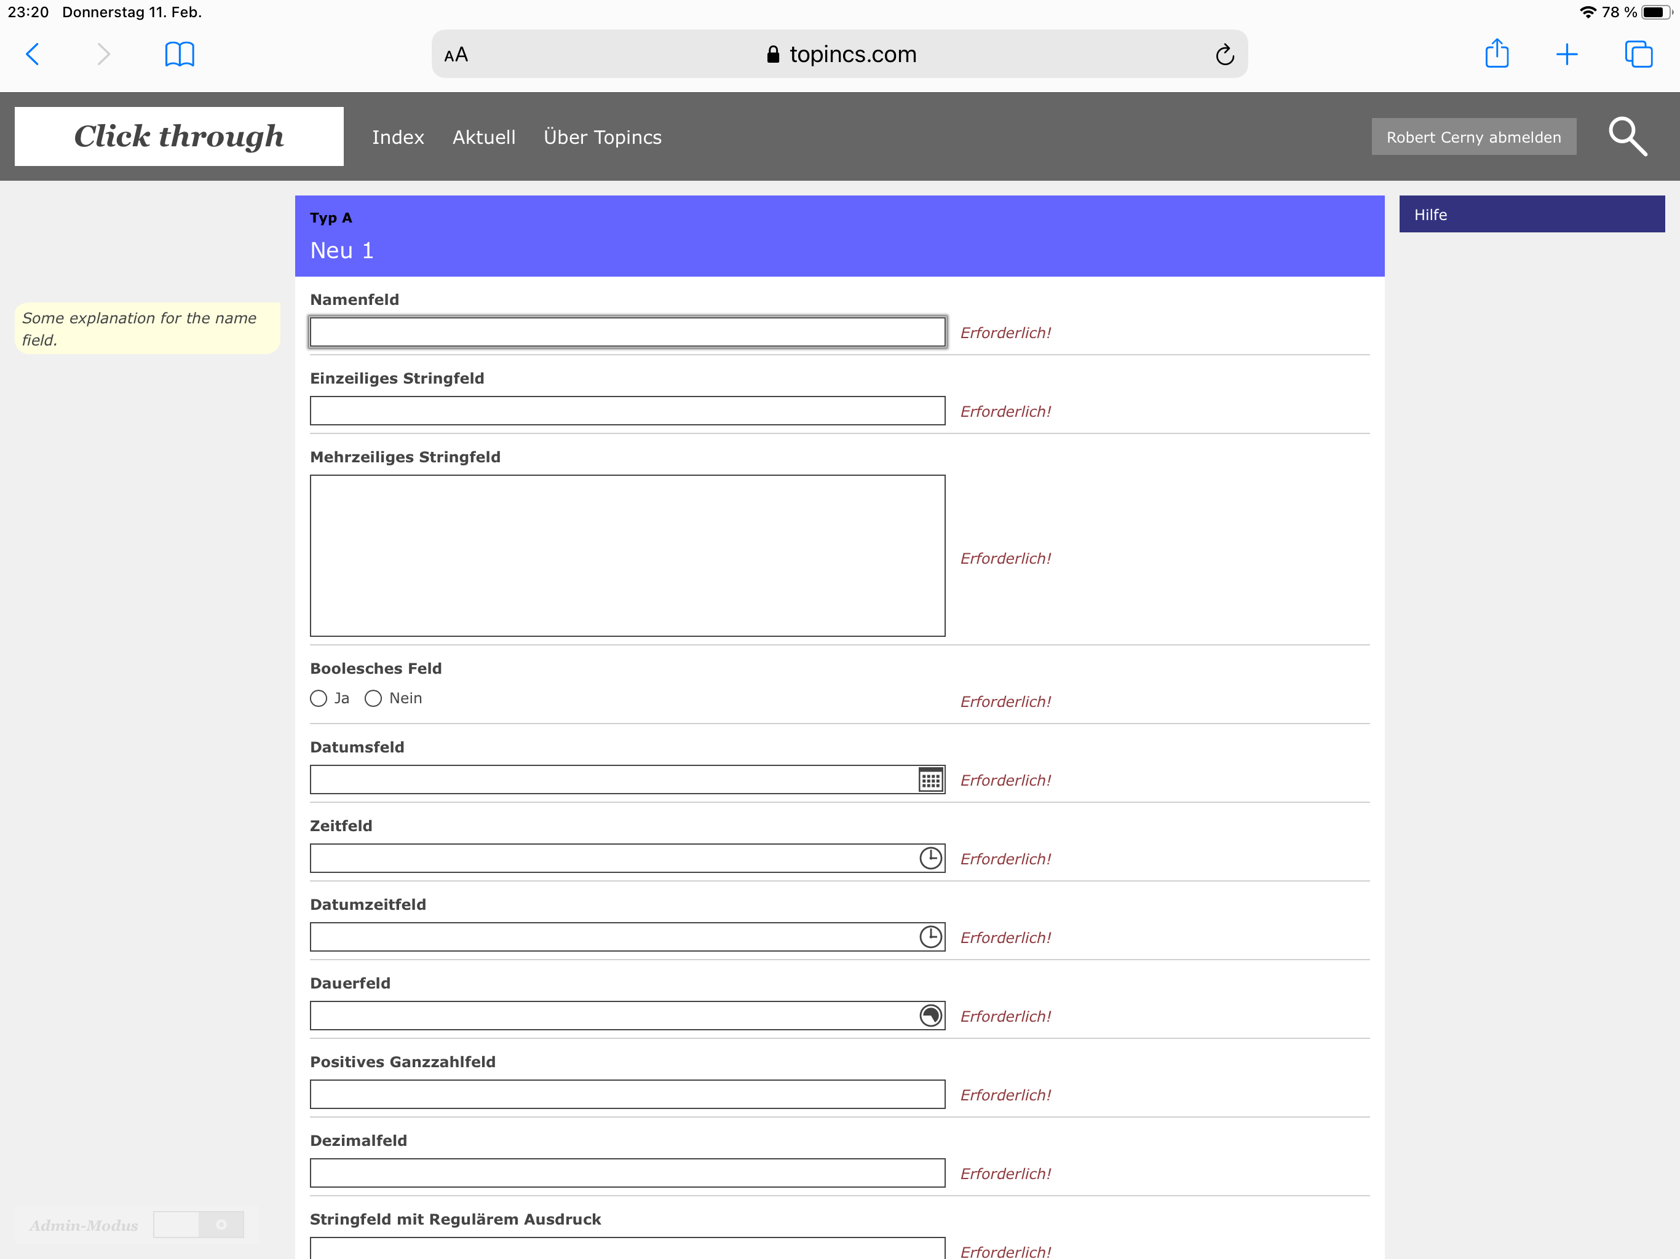
Task: Click the search magnifier icon
Action: click(x=1627, y=136)
